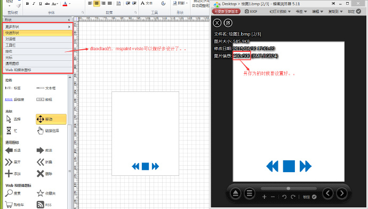Click the red update-available button in viewer
Screen dimensions: 368x209
tap(226, 11)
